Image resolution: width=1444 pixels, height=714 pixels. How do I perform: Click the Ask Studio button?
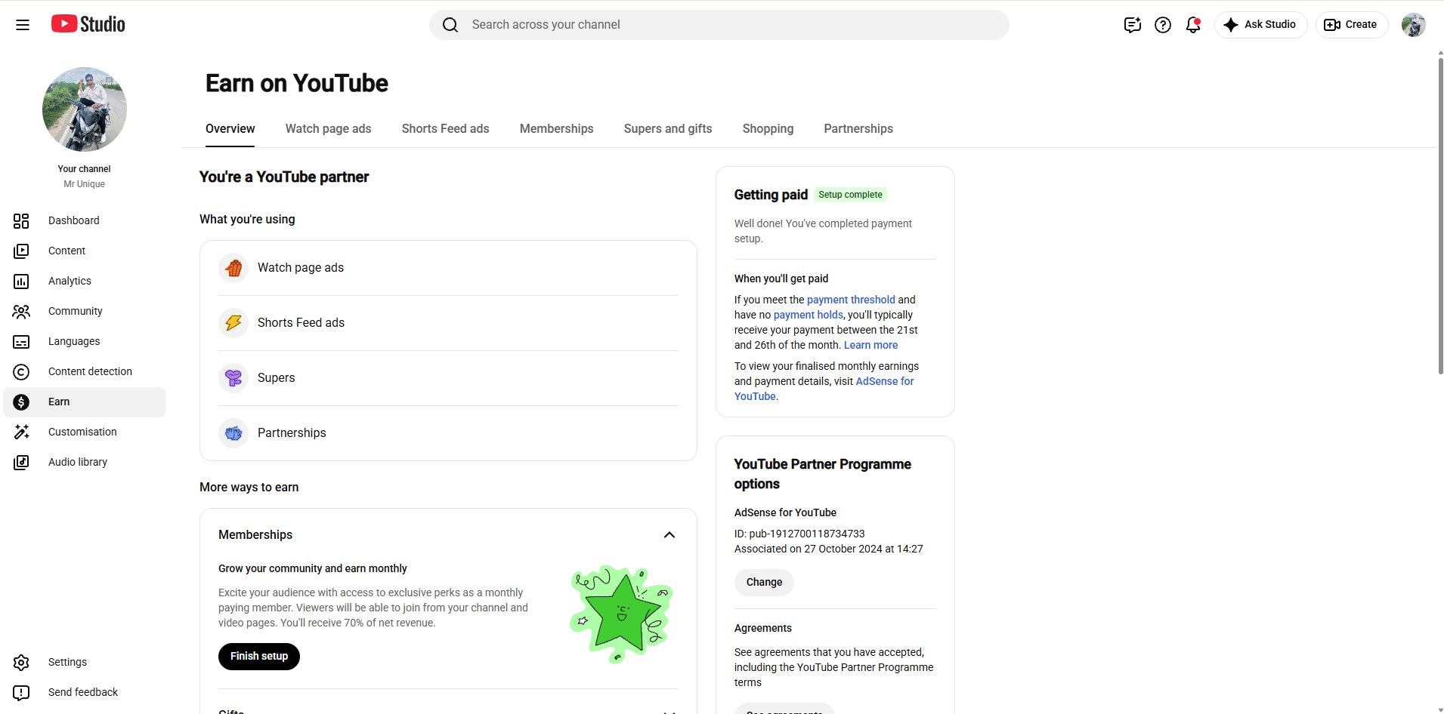click(x=1260, y=25)
